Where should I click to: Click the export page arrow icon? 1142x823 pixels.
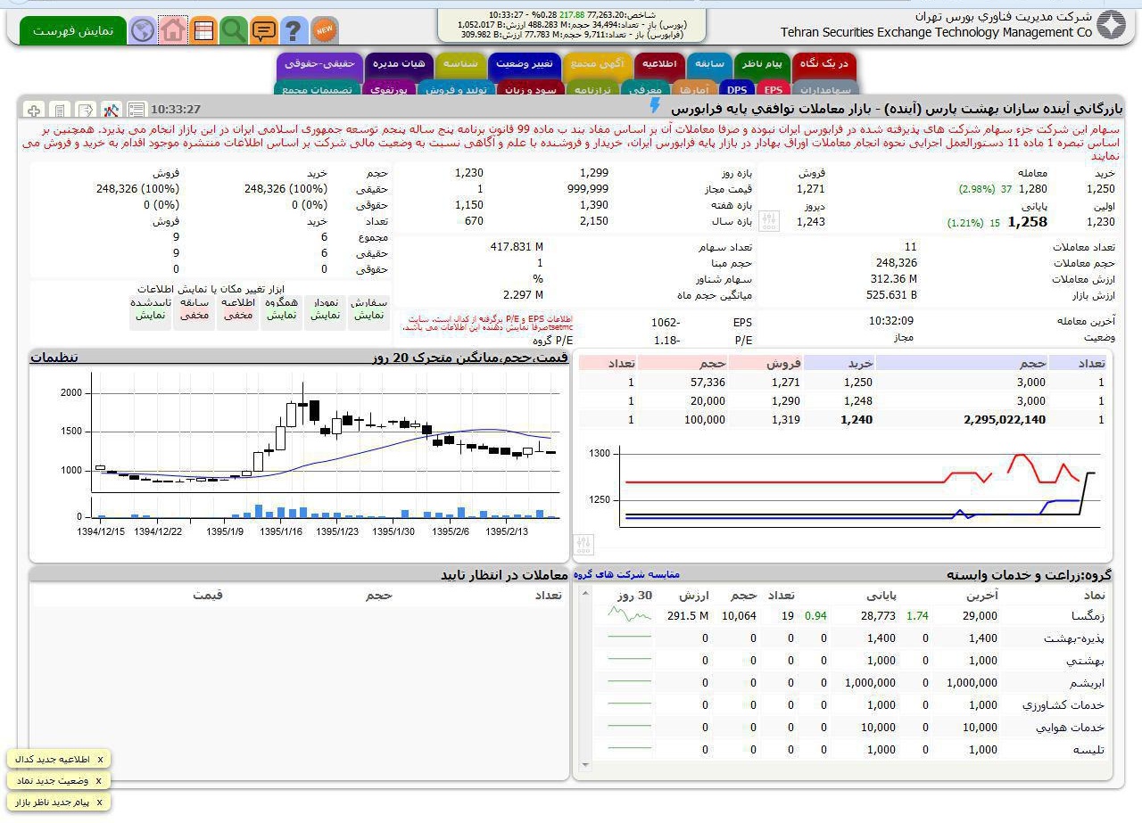pos(86,111)
